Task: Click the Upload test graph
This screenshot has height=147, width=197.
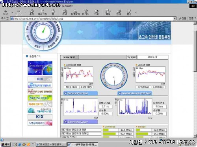Action: click(x=151, y=74)
